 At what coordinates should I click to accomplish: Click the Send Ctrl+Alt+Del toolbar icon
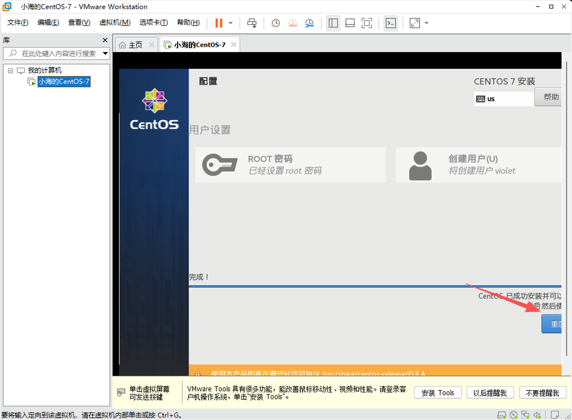pos(252,23)
